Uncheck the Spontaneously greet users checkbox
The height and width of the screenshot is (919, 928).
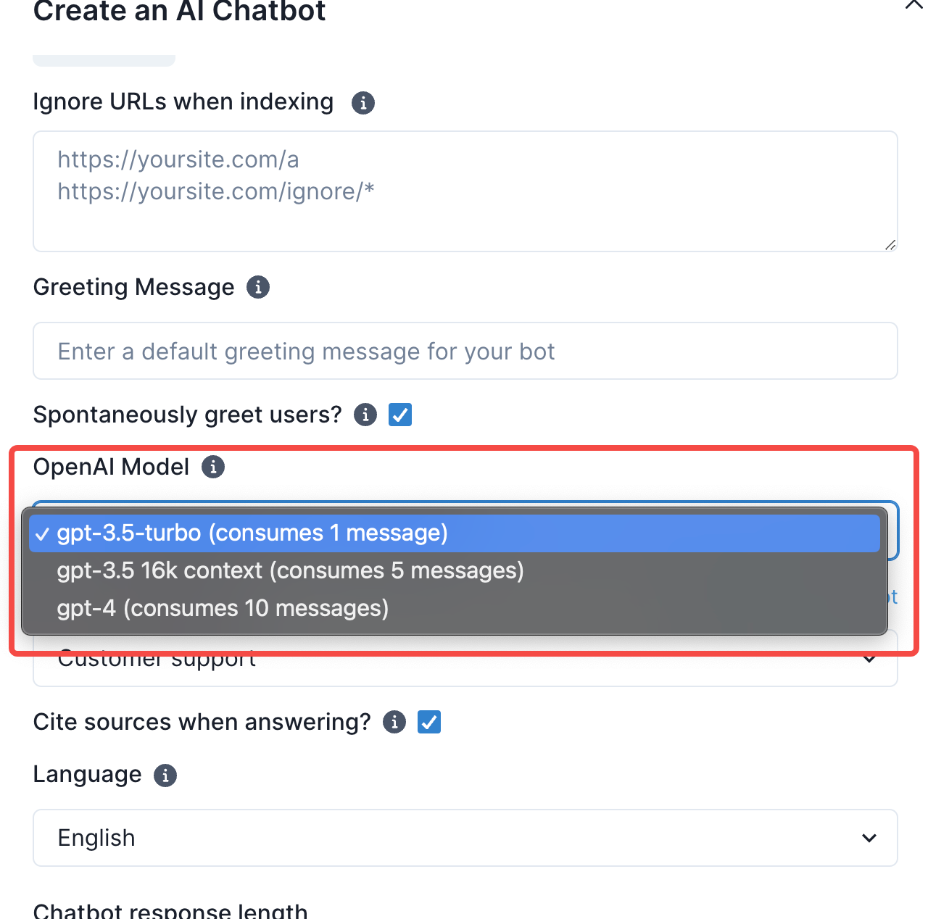click(x=400, y=415)
